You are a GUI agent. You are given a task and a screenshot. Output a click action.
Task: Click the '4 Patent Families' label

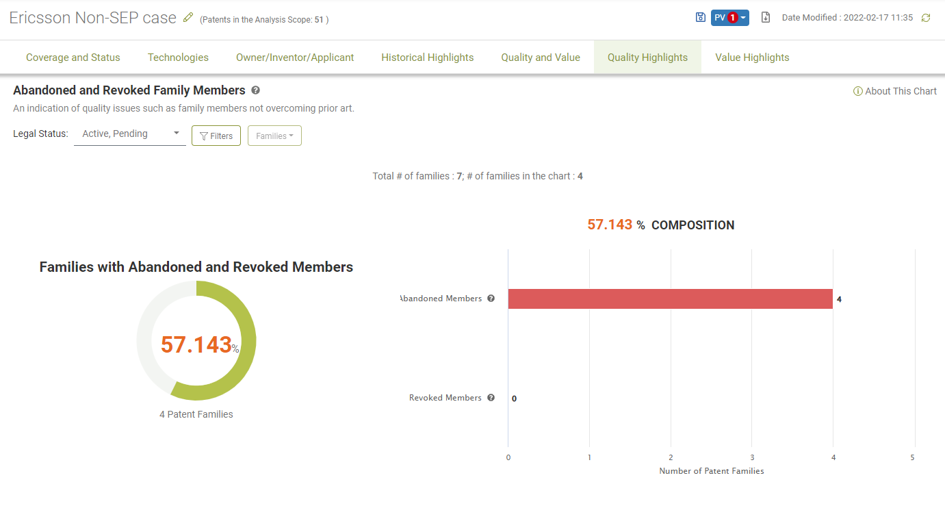tap(196, 414)
